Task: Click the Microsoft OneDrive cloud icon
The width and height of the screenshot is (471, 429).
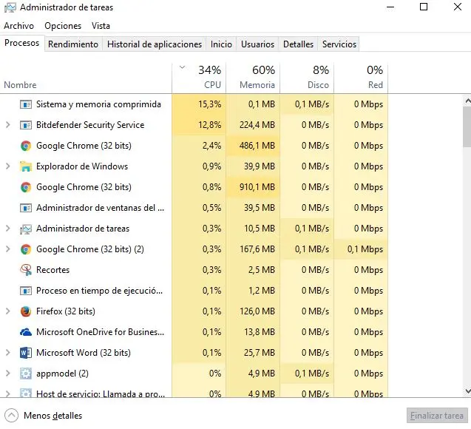Action: click(26, 332)
